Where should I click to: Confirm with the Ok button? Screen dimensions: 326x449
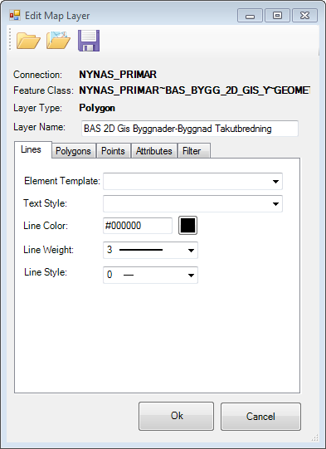tap(177, 416)
